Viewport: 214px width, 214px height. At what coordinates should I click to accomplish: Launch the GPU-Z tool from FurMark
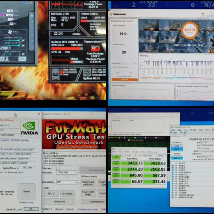(x=51, y=193)
